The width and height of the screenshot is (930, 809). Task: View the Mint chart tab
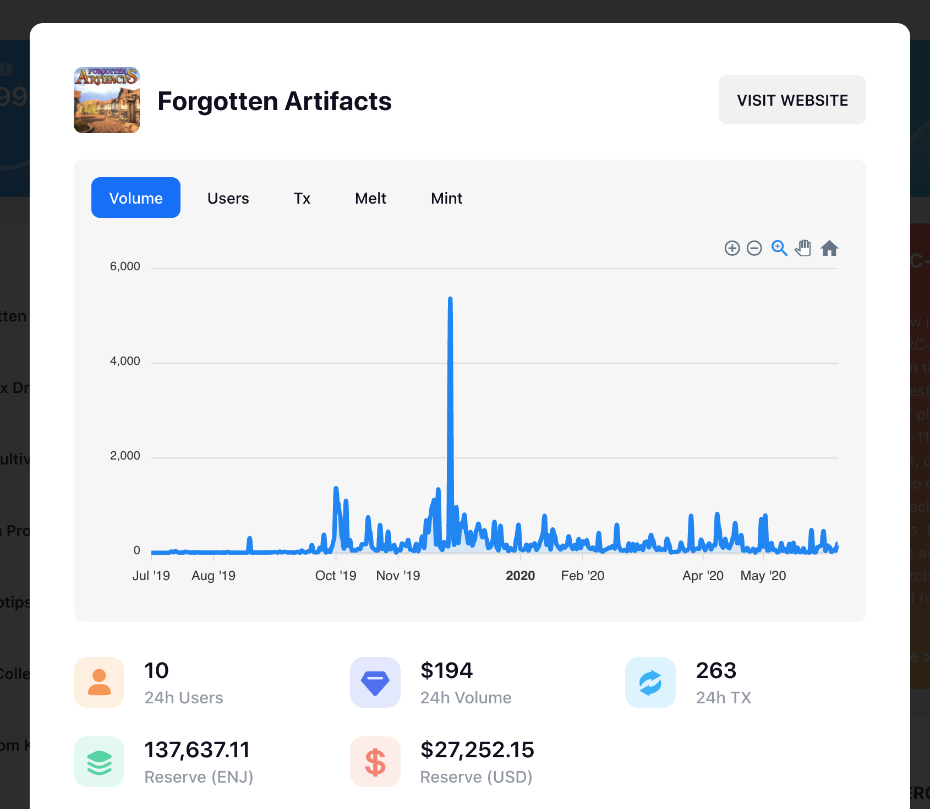click(x=446, y=198)
